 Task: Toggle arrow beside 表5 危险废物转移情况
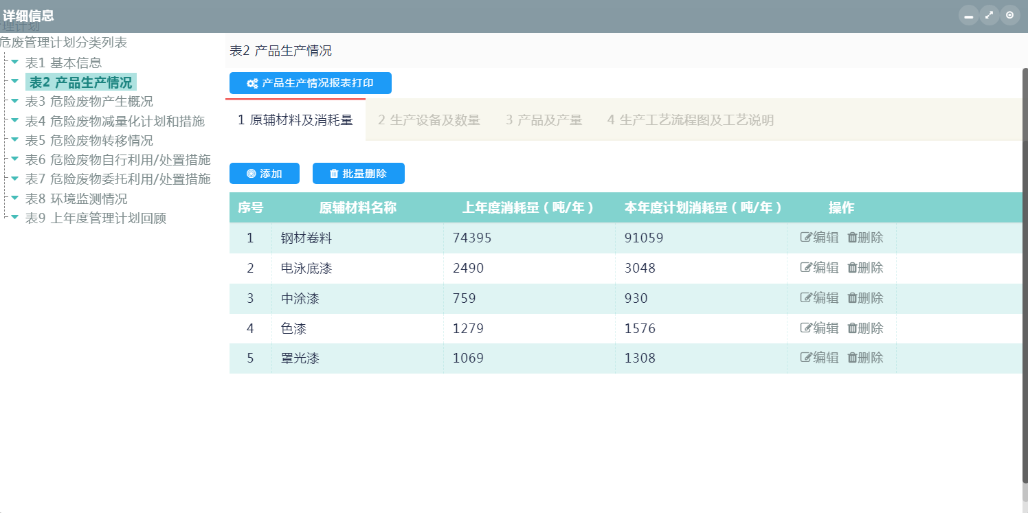14,139
